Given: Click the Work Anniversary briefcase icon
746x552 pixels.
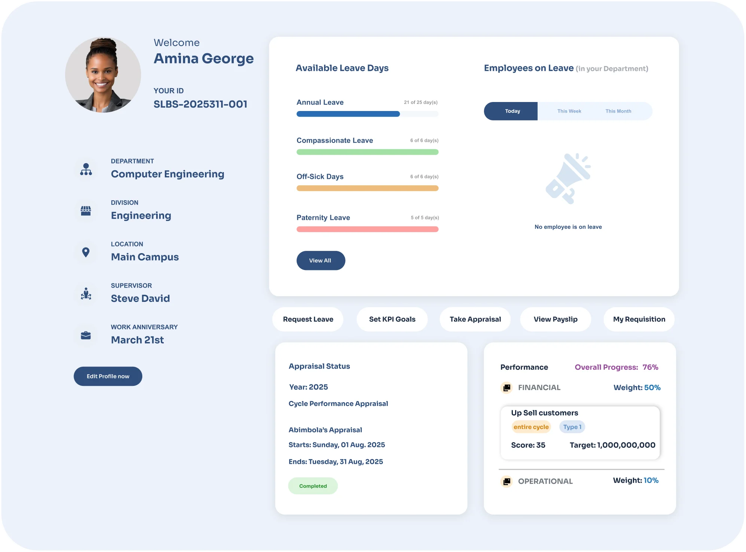Looking at the screenshot, I should (86, 335).
